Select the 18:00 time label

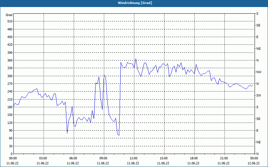194,158
